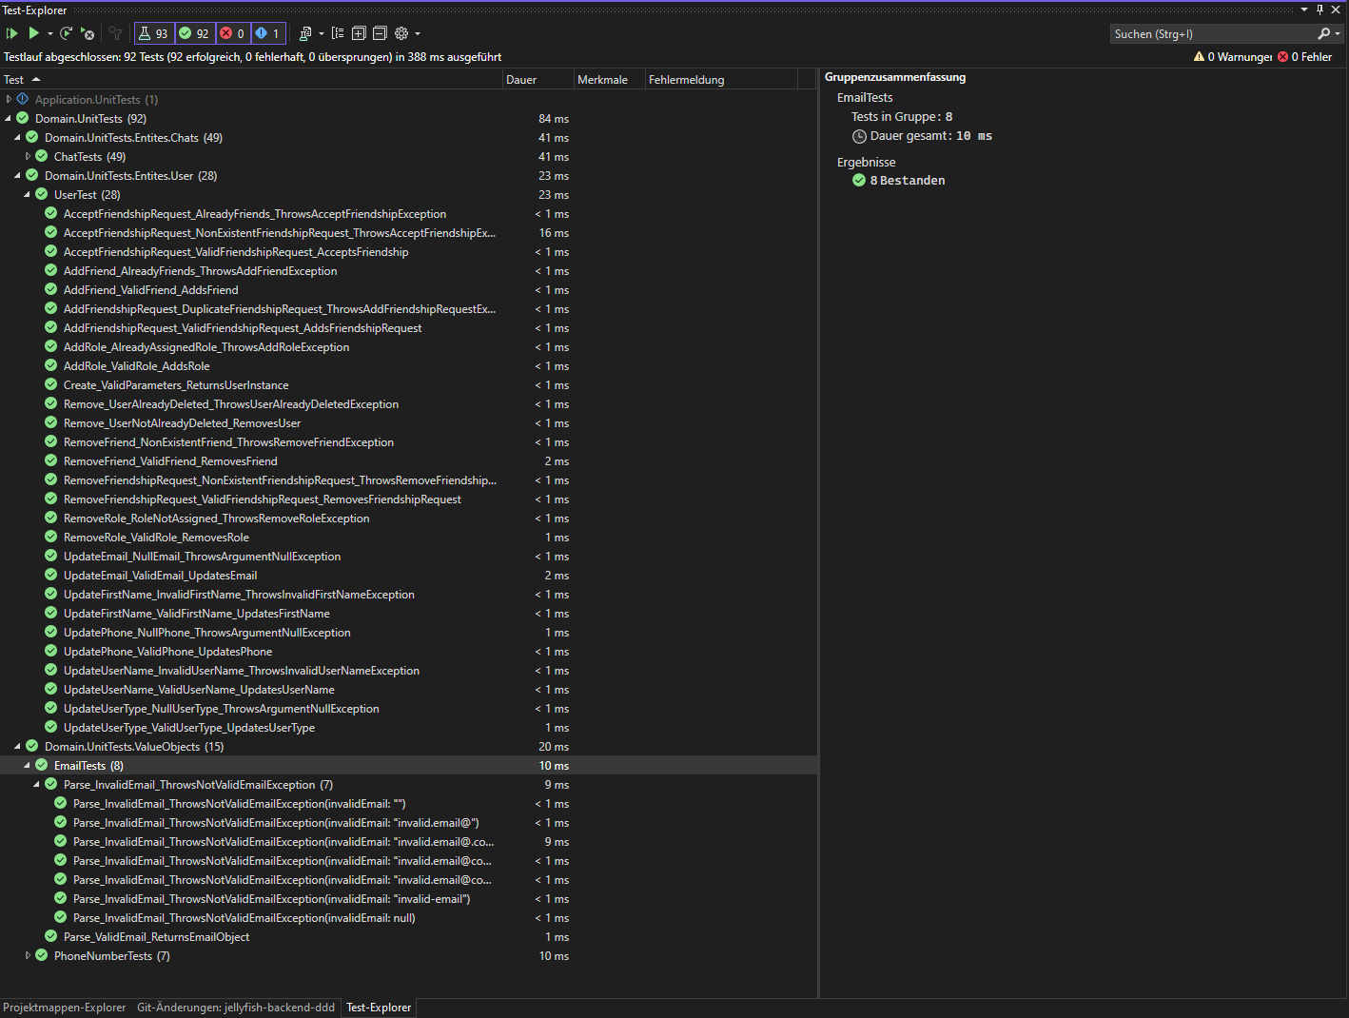This screenshot has width=1349, height=1018.
Task: Show 0 Fehler output
Action: (x=1304, y=57)
